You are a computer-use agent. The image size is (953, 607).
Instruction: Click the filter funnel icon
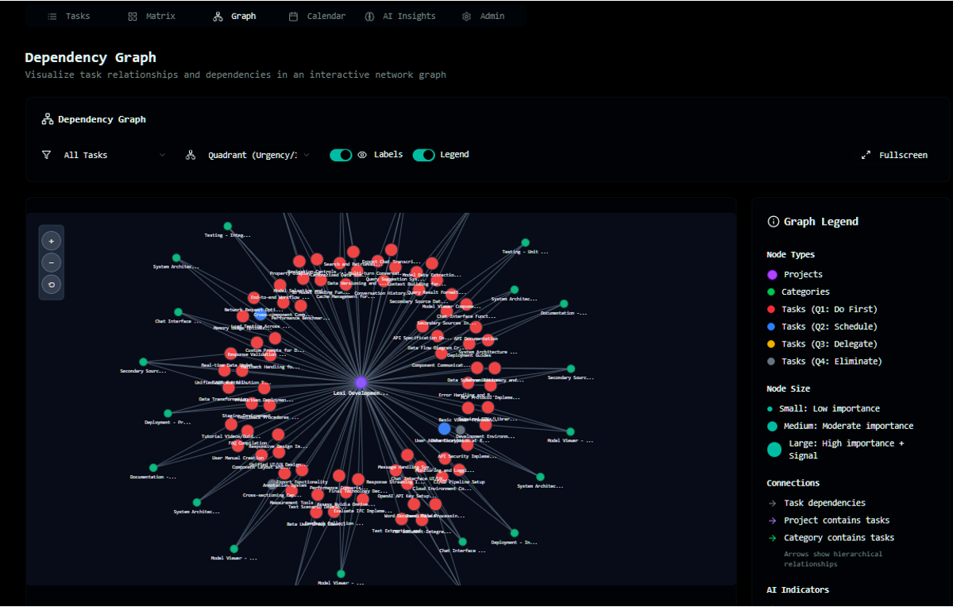pyautogui.click(x=47, y=155)
